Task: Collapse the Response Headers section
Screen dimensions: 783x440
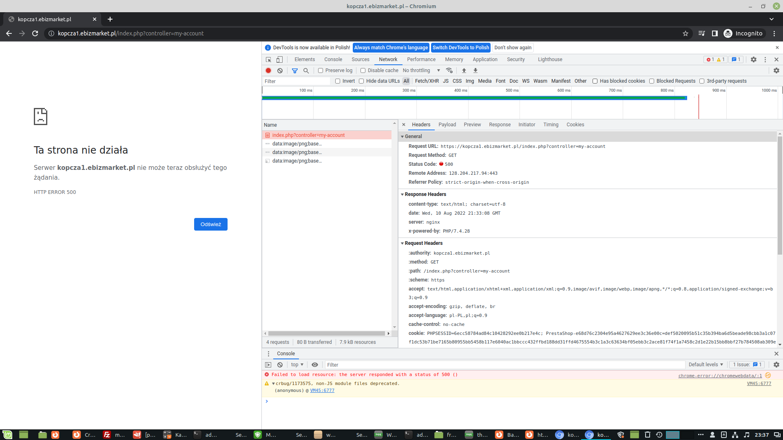Action: 425,194
